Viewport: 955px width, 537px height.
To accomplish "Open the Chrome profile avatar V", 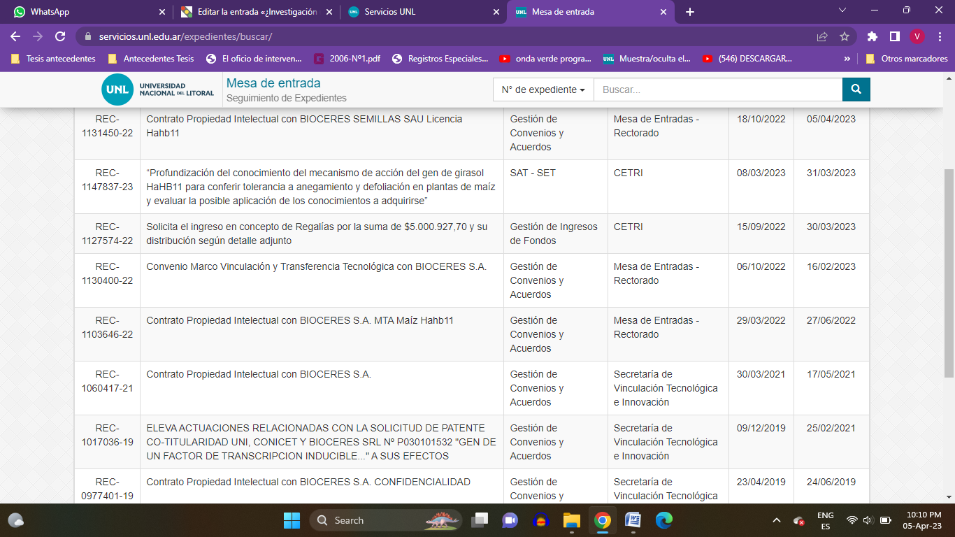I will [x=917, y=36].
